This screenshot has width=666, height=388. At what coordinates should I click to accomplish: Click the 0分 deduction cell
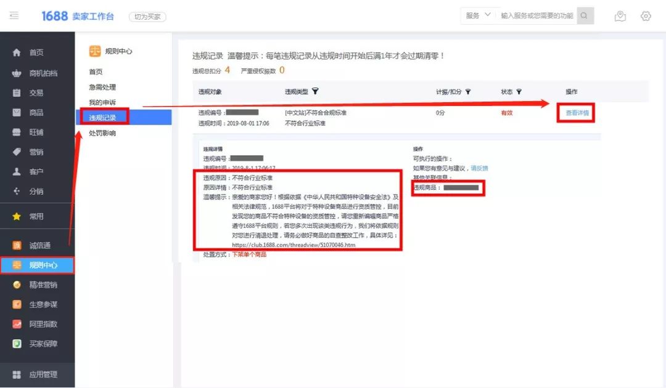[440, 113]
